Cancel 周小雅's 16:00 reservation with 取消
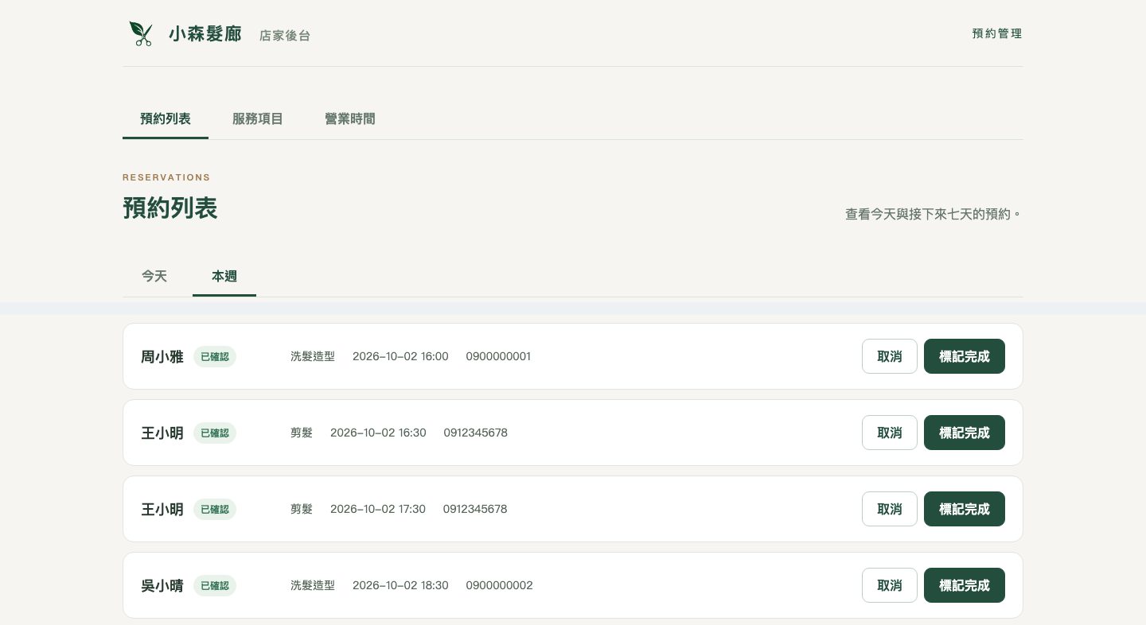This screenshot has height=625, width=1146. 890,356
